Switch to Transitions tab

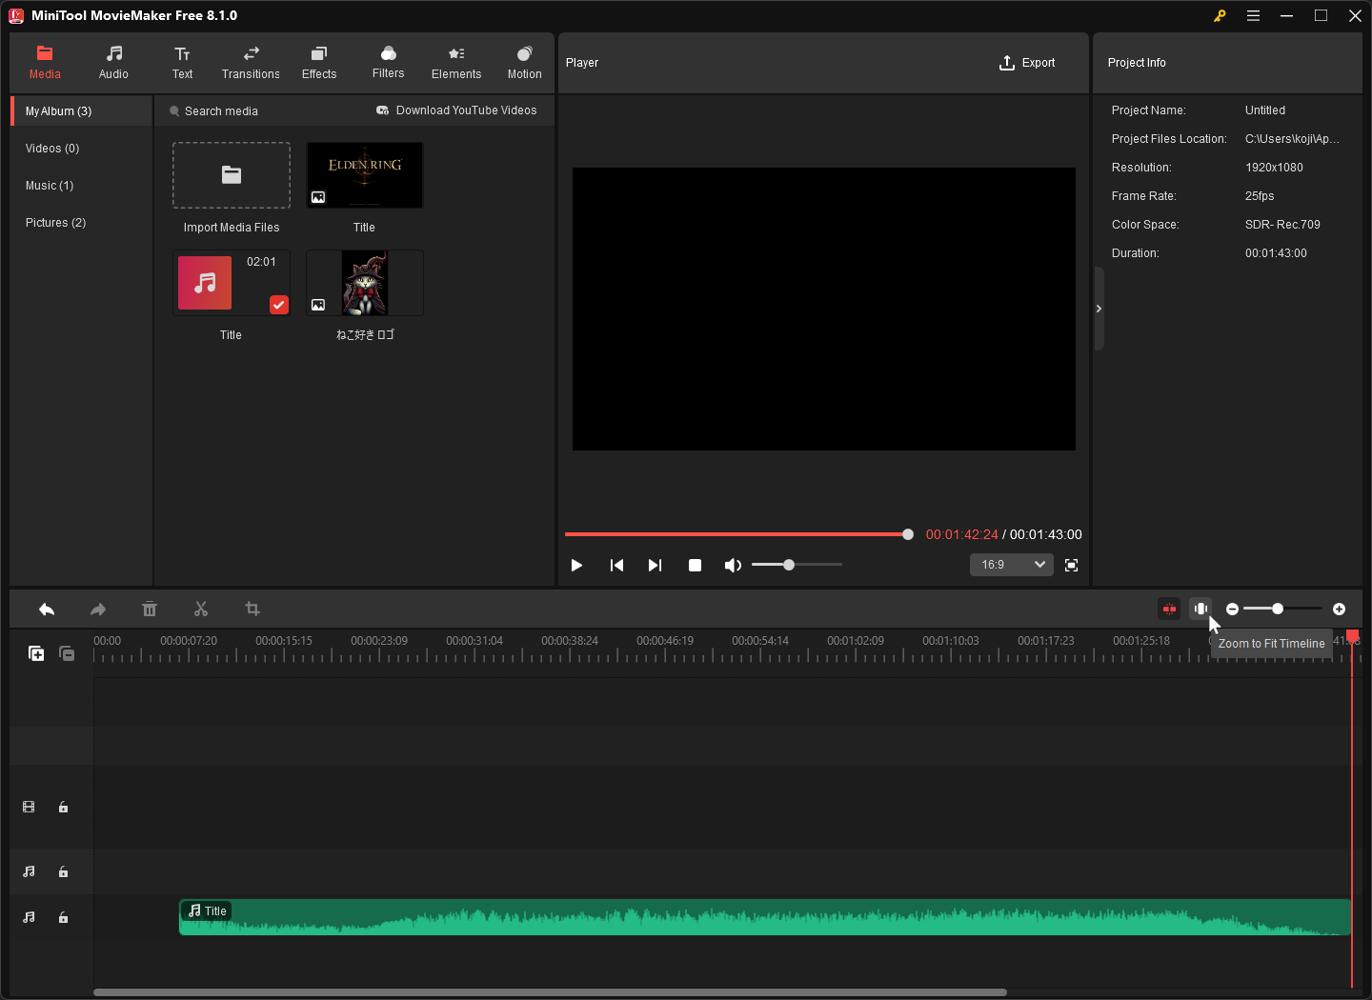(251, 63)
